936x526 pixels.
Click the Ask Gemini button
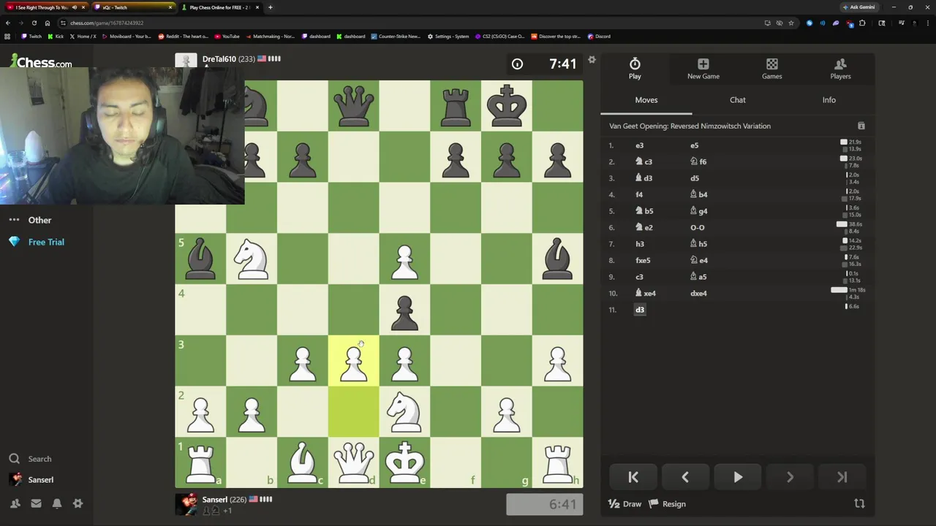(x=858, y=7)
